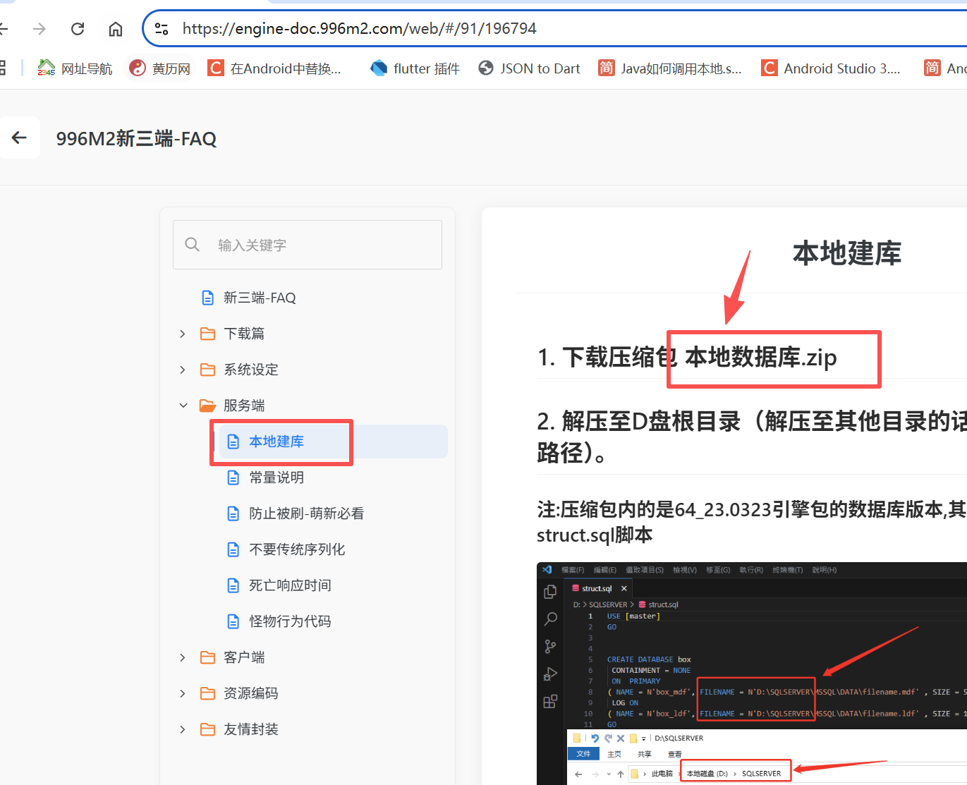Download 本地数据库.zip via the link
Viewport: 967px width, 785px height.
click(761, 357)
